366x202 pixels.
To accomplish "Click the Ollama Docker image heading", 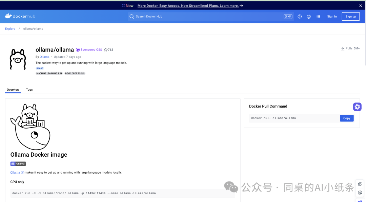I will point(39,155).
